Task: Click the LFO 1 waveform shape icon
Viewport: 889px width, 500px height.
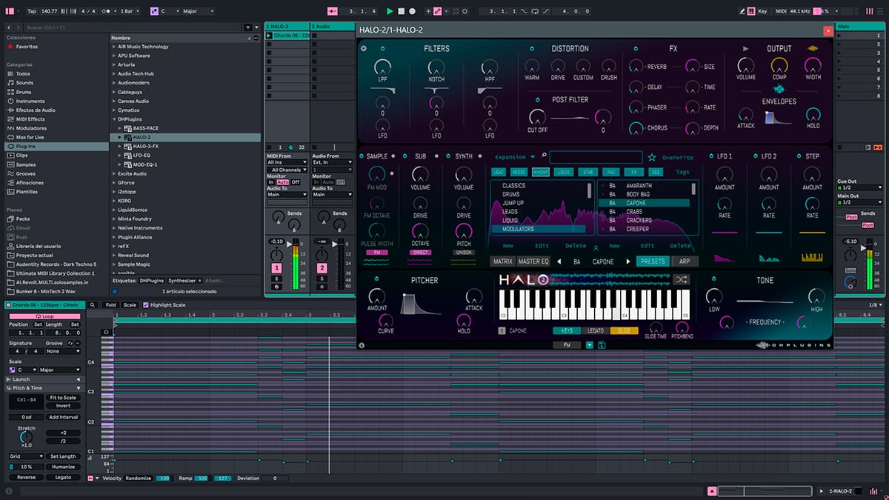Action: pos(724,258)
